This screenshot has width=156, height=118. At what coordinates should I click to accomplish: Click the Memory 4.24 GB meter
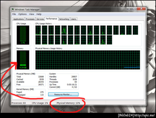23,60
